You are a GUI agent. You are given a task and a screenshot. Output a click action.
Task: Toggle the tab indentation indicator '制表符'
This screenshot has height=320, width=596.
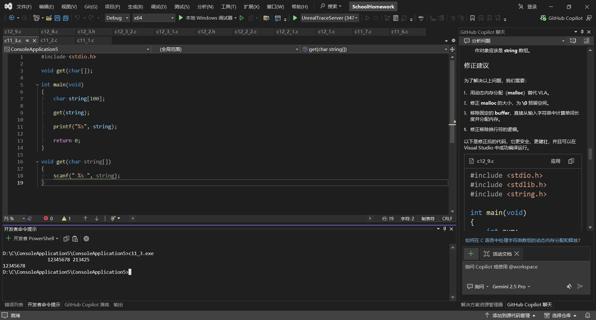(x=428, y=219)
